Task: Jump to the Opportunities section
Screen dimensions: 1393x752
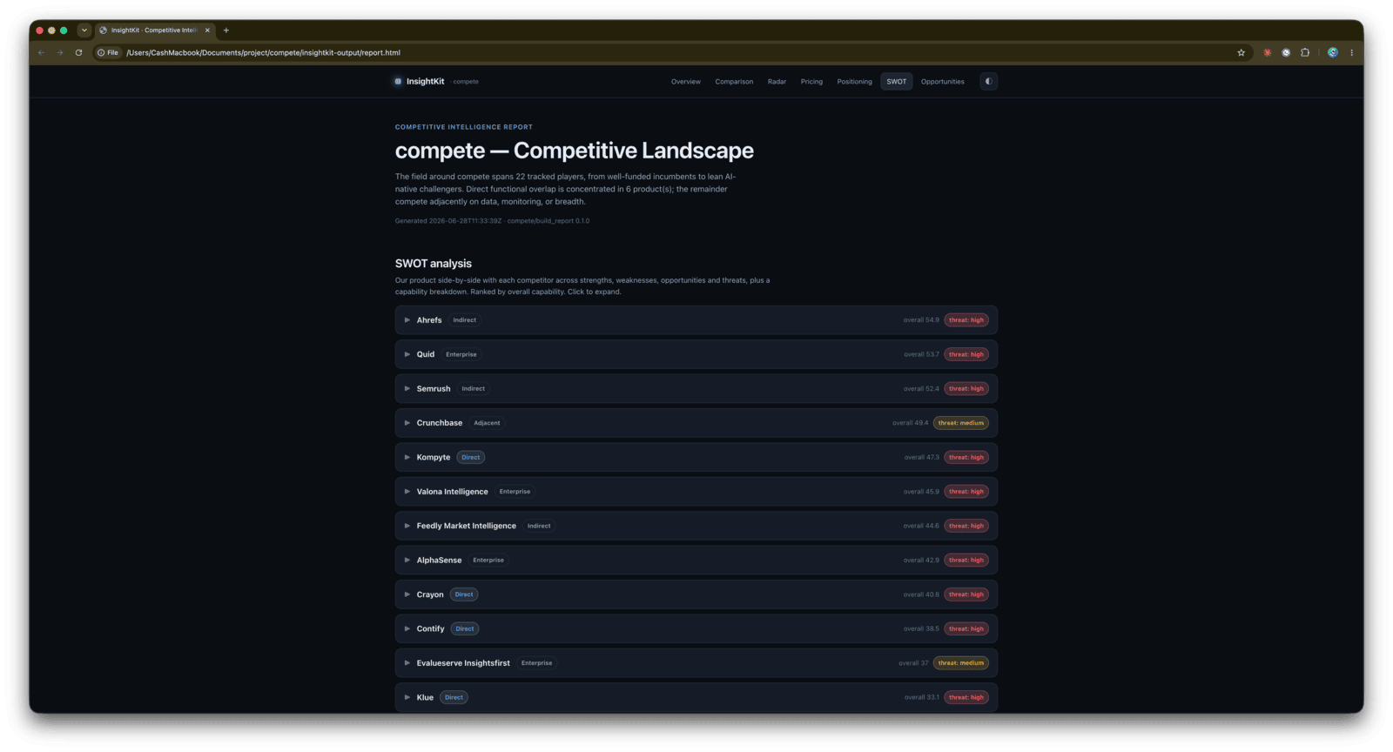Action: tap(942, 82)
